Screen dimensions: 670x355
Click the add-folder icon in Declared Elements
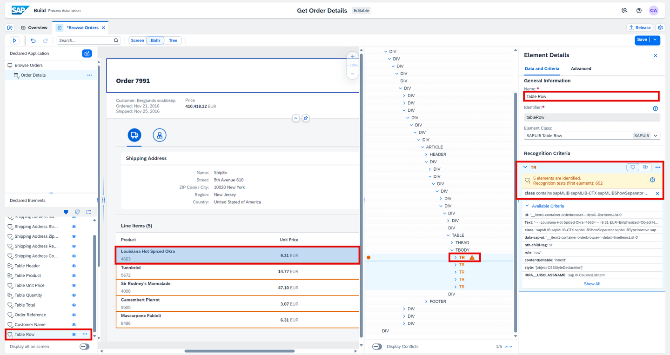(x=89, y=212)
